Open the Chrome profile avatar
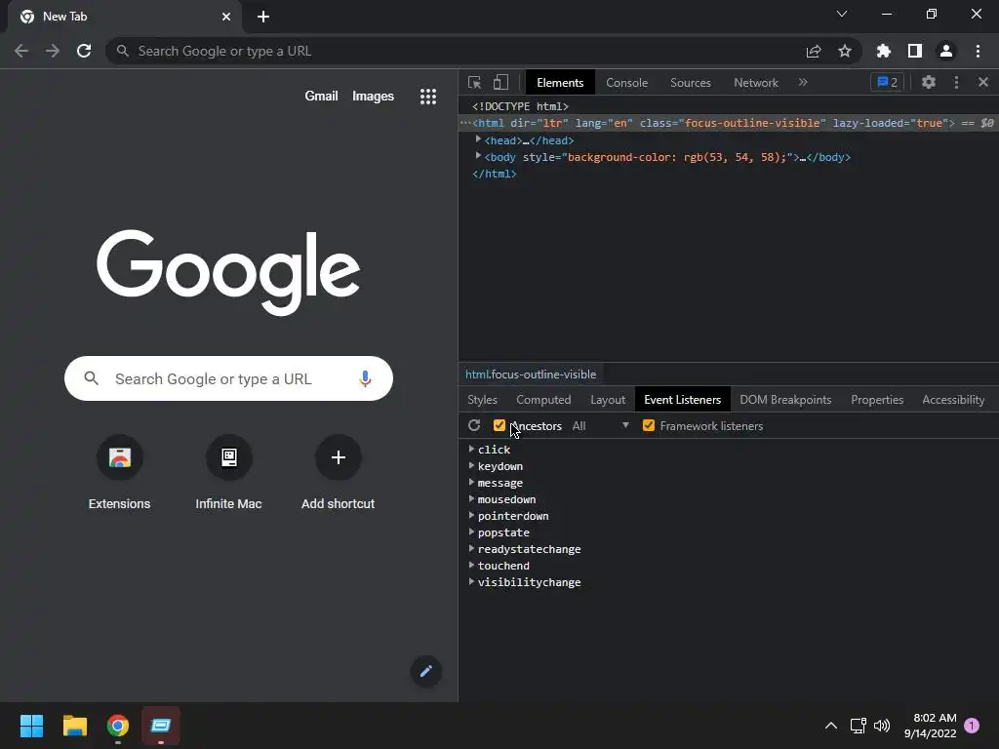The width and height of the screenshot is (999, 749). tap(946, 51)
